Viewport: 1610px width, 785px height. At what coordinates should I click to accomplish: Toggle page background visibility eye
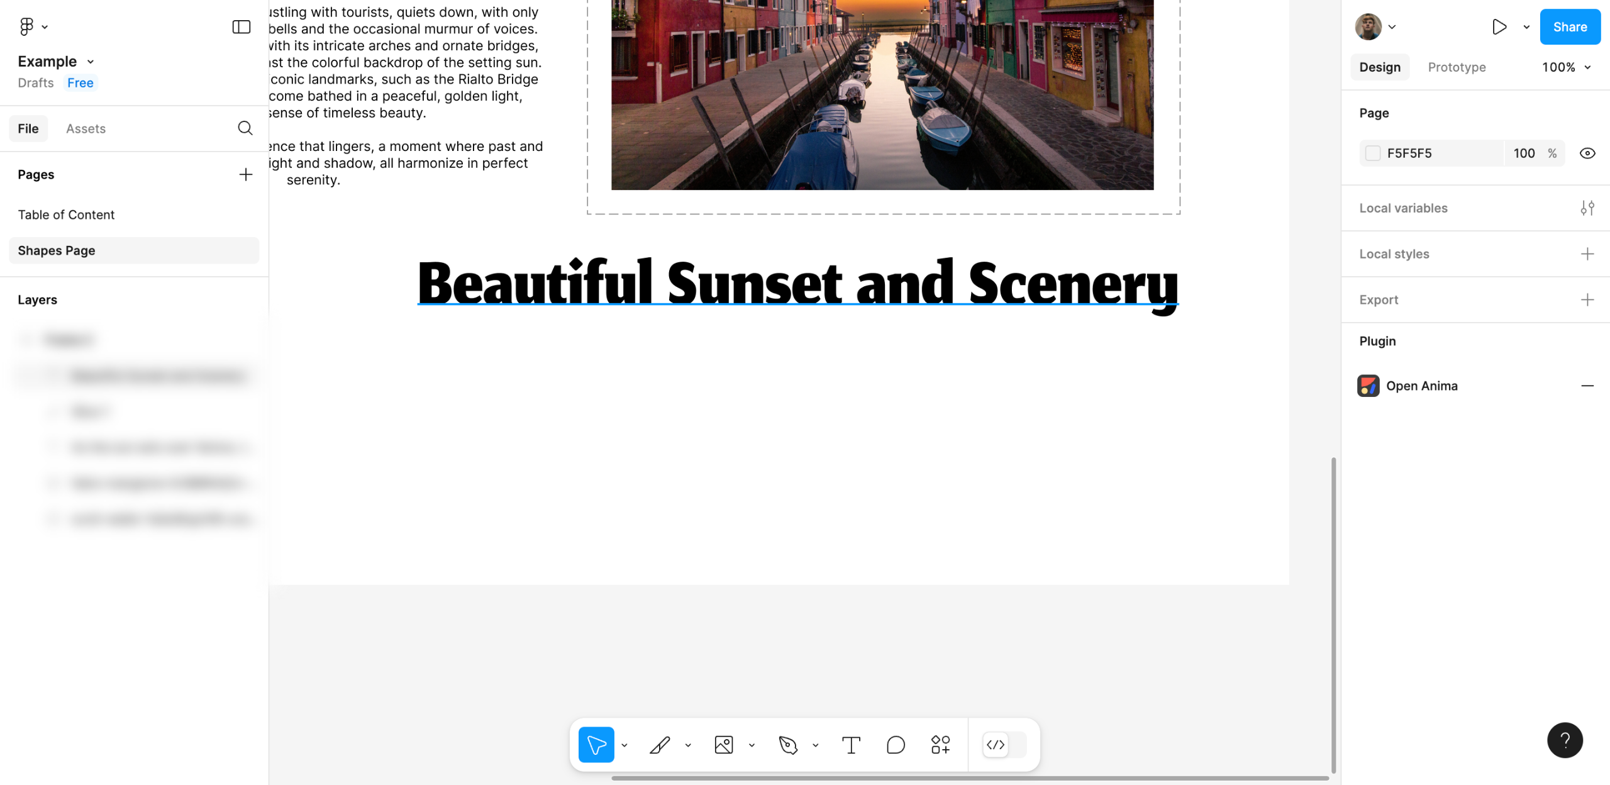[1587, 153]
